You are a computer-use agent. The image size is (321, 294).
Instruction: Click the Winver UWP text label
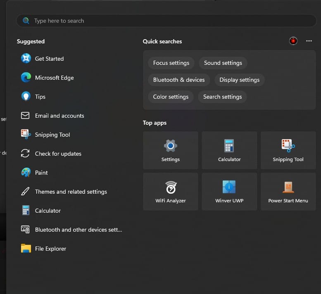coord(229,201)
